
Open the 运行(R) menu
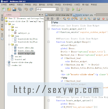click(50, 5)
